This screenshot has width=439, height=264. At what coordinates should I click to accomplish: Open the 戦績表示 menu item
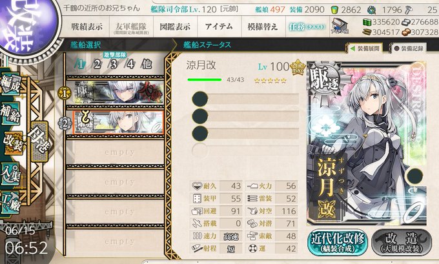87,27
